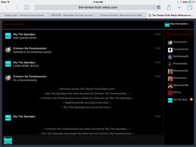Screen dimensions: 196x147
Task: Tap notice 'Nightmare9188 has joined the chat'
Action: (87, 103)
